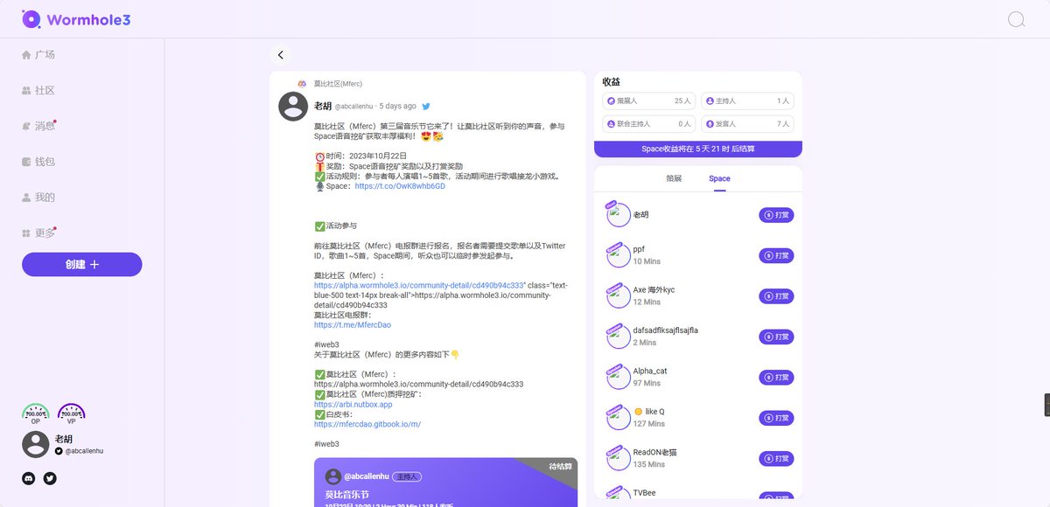Tip ppf with the 打赏 button

pos(776,255)
